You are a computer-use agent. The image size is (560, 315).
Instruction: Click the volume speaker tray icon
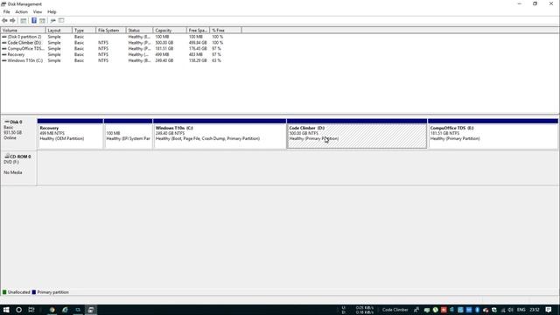511,310
